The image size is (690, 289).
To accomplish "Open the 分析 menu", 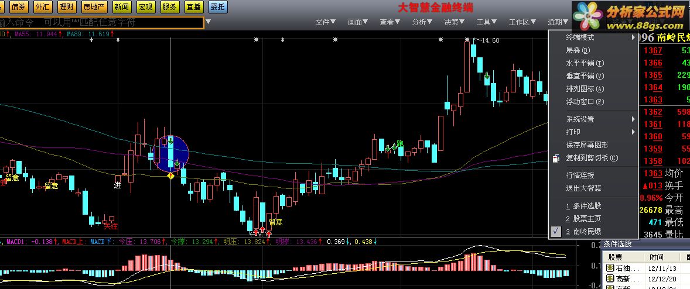I will 422,22.
